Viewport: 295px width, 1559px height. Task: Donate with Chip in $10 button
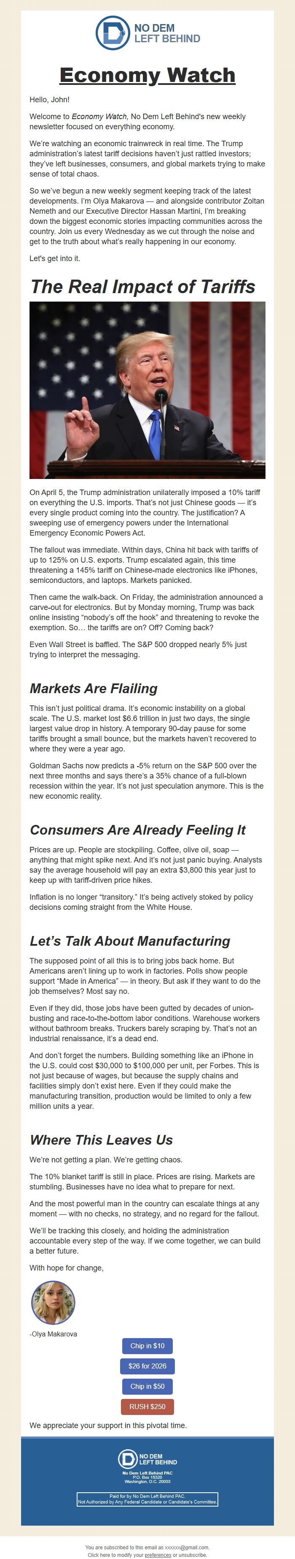(x=147, y=1346)
